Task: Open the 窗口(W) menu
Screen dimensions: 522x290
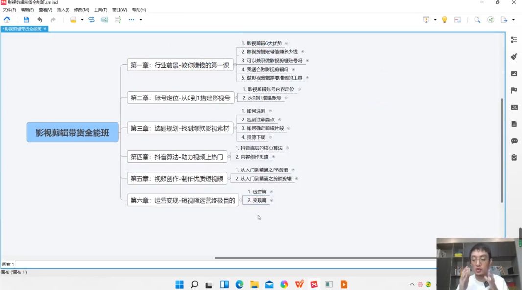Action: click(119, 10)
